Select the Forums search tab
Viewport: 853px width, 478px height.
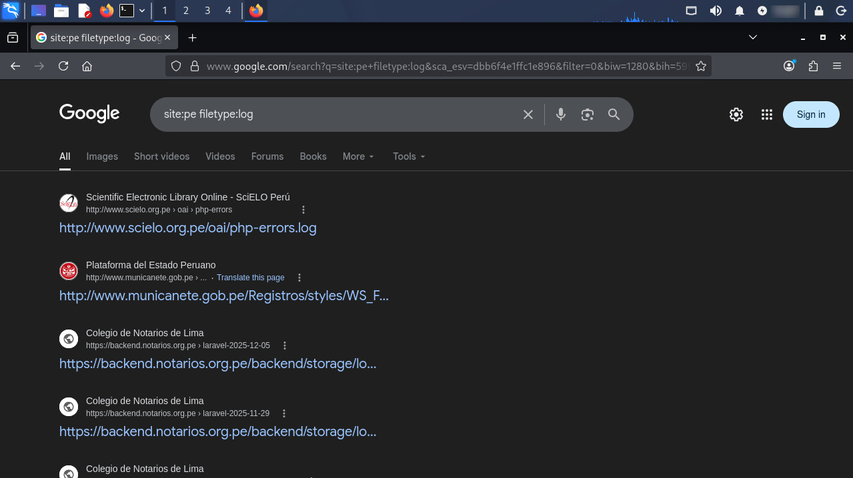pyautogui.click(x=267, y=156)
